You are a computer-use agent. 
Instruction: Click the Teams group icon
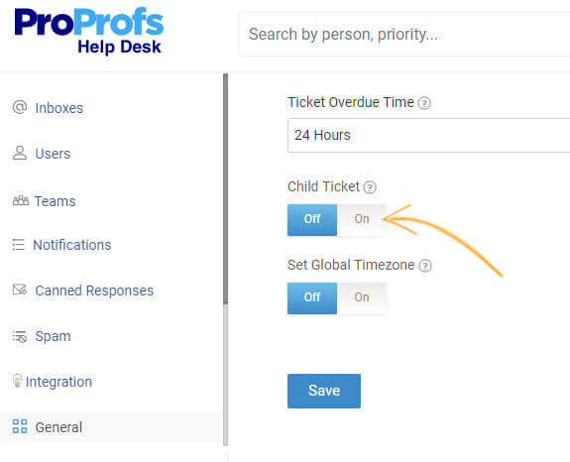tap(21, 200)
